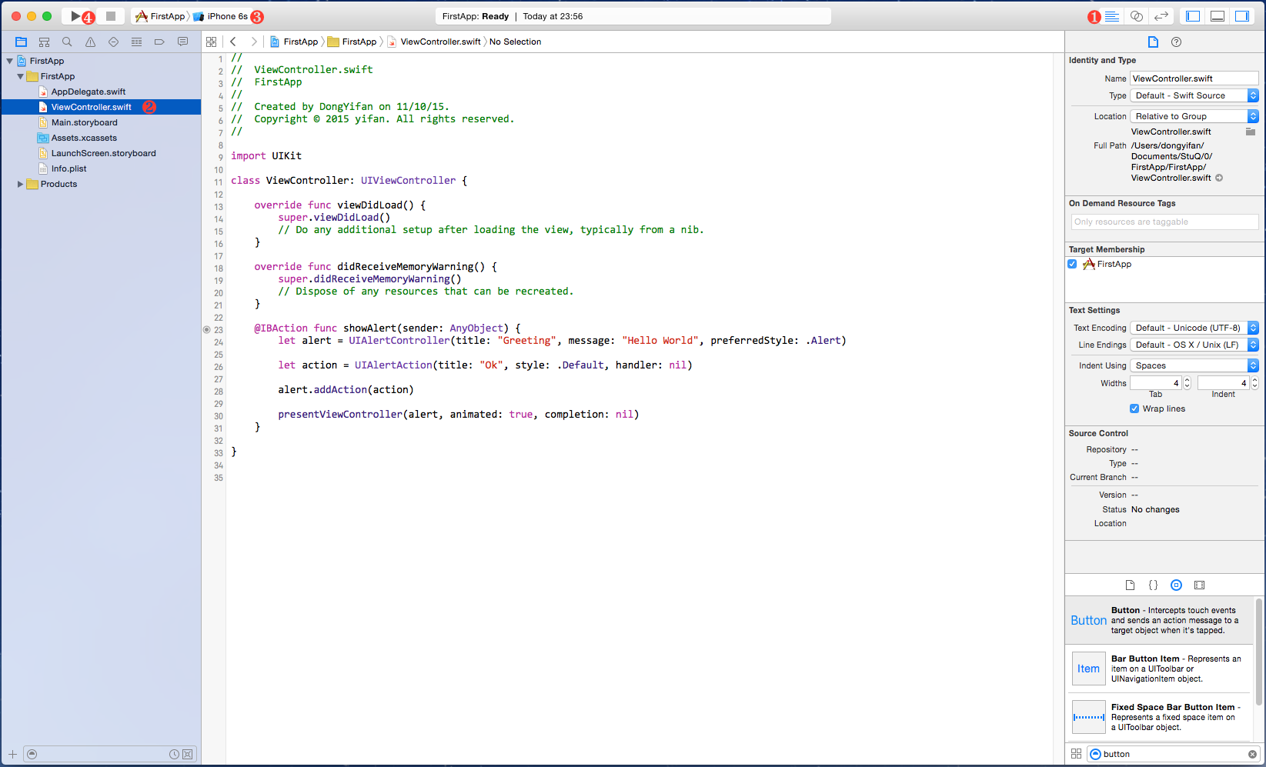Select Main.storyboard in project navigator
1266x767 pixels.
(x=84, y=122)
